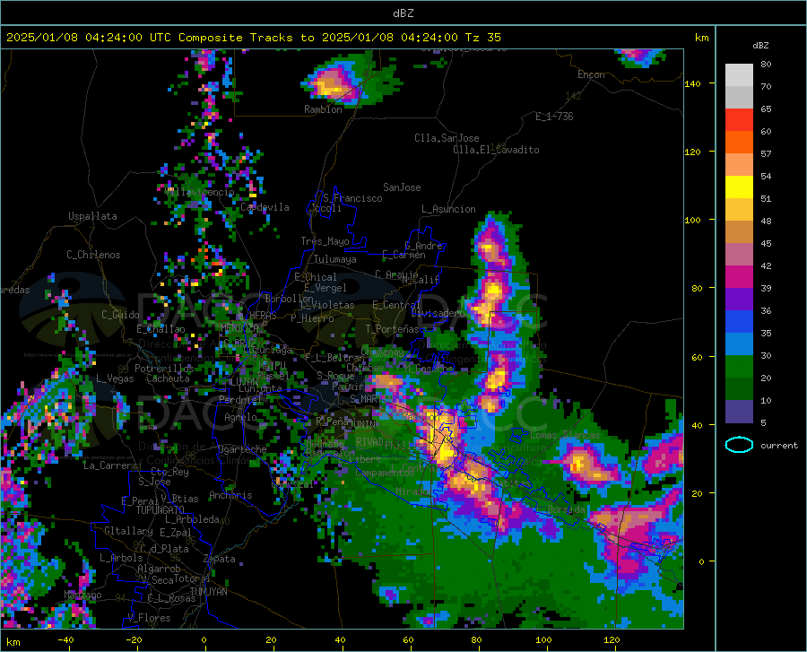
Task: Click the '-40' tick on horizontal axis
Action: pos(65,639)
